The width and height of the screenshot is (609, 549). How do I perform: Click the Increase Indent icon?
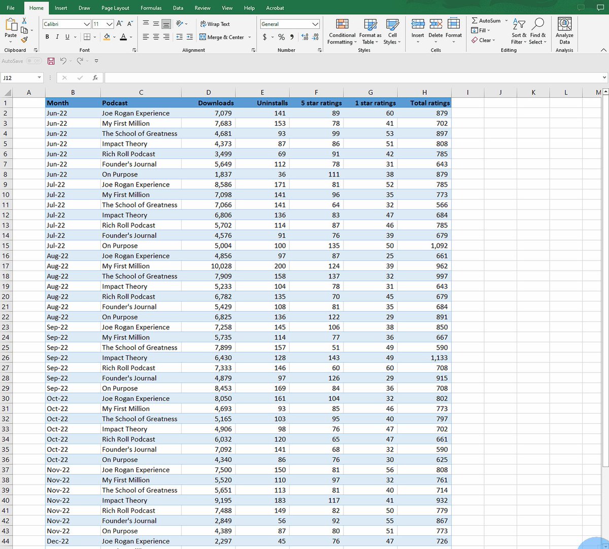click(190, 37)
